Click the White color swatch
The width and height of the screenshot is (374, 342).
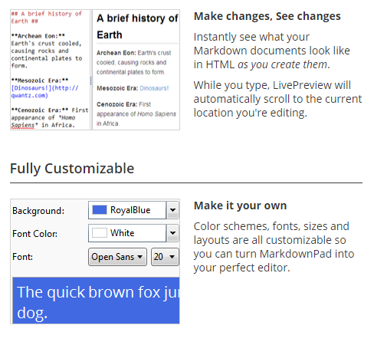[x=100, y=233]
